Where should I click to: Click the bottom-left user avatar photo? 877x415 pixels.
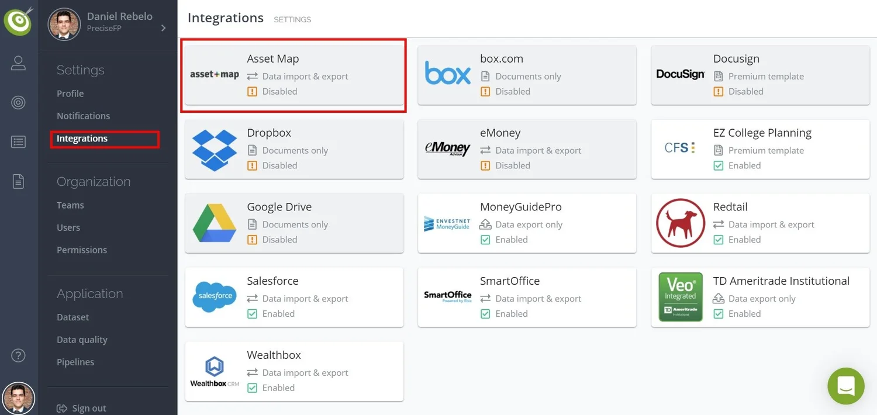pos(19,399)
